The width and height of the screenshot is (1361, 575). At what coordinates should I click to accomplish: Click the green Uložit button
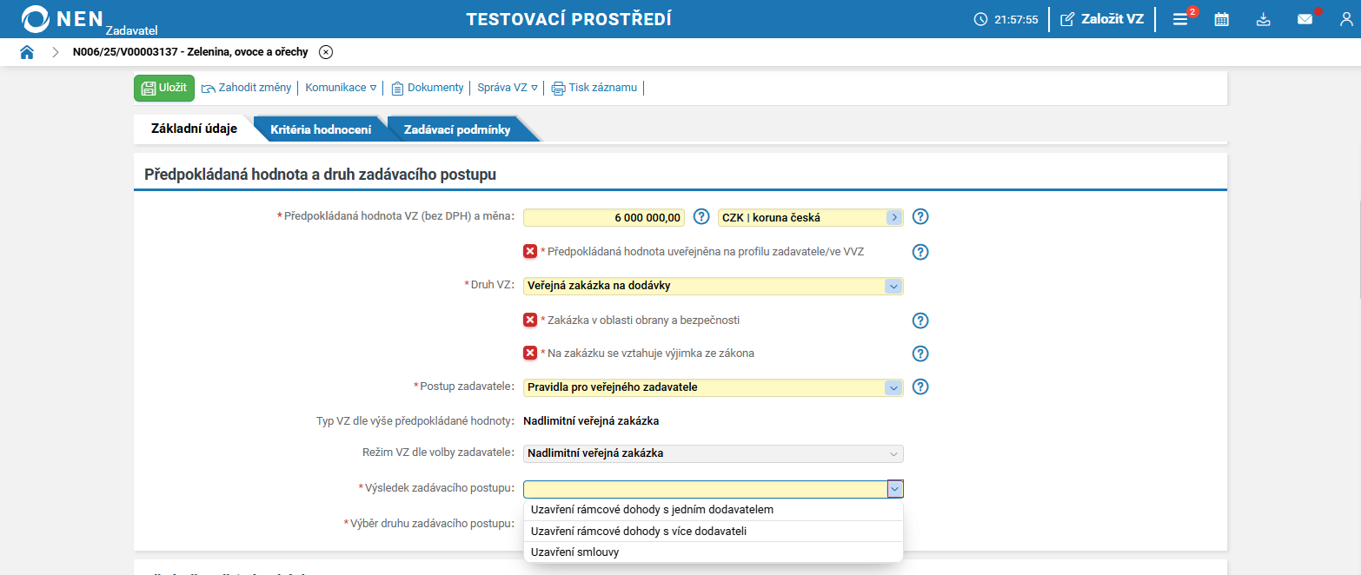pos(163,88)
